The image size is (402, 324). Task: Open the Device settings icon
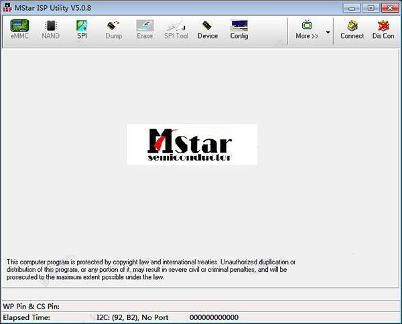[x=208, y=29]
